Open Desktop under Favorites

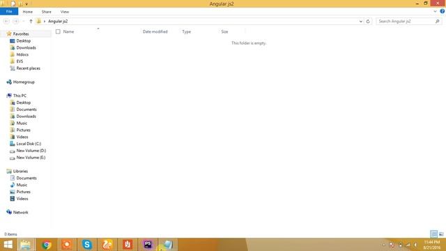pos(23,41)
